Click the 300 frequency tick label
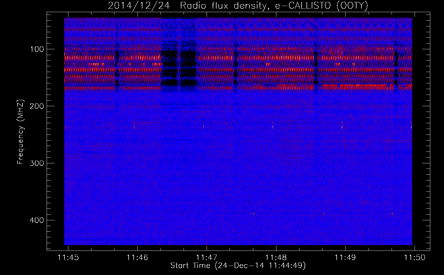 (36, 163)
